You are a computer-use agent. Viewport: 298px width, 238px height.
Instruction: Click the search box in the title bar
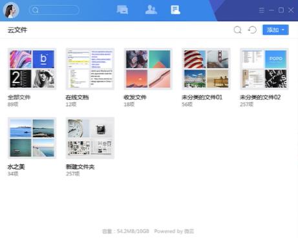[54, 10]
